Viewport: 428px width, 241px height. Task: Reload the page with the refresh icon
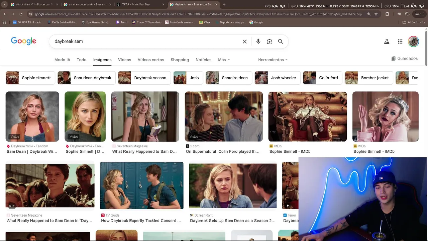pyautogui.click(x=21, y=14)
